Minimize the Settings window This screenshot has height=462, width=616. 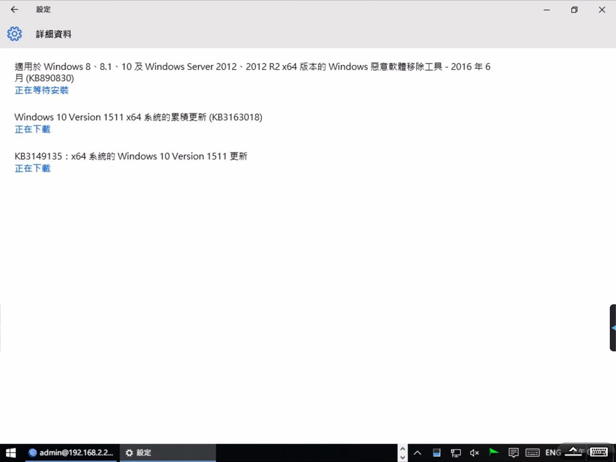coord(547,10)
